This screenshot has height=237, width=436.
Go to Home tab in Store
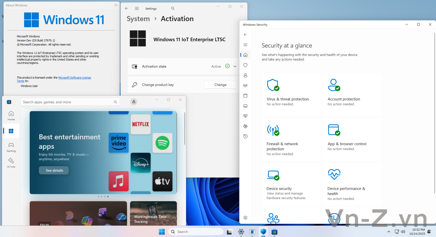coord(11,115)
